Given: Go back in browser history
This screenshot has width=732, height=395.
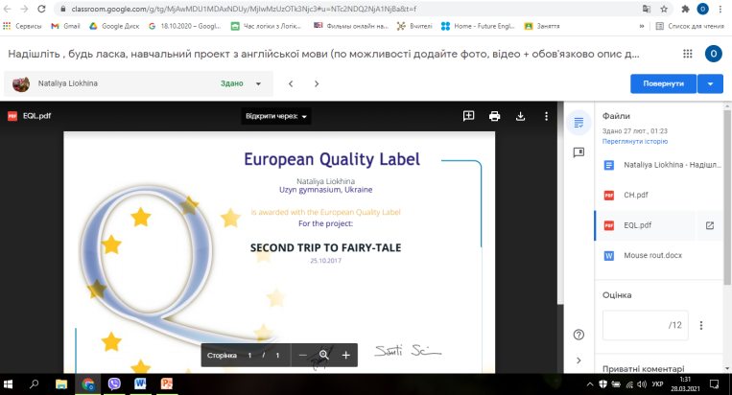Looking at the screenshot, I should pyautogui.click(x=8, y=9).
